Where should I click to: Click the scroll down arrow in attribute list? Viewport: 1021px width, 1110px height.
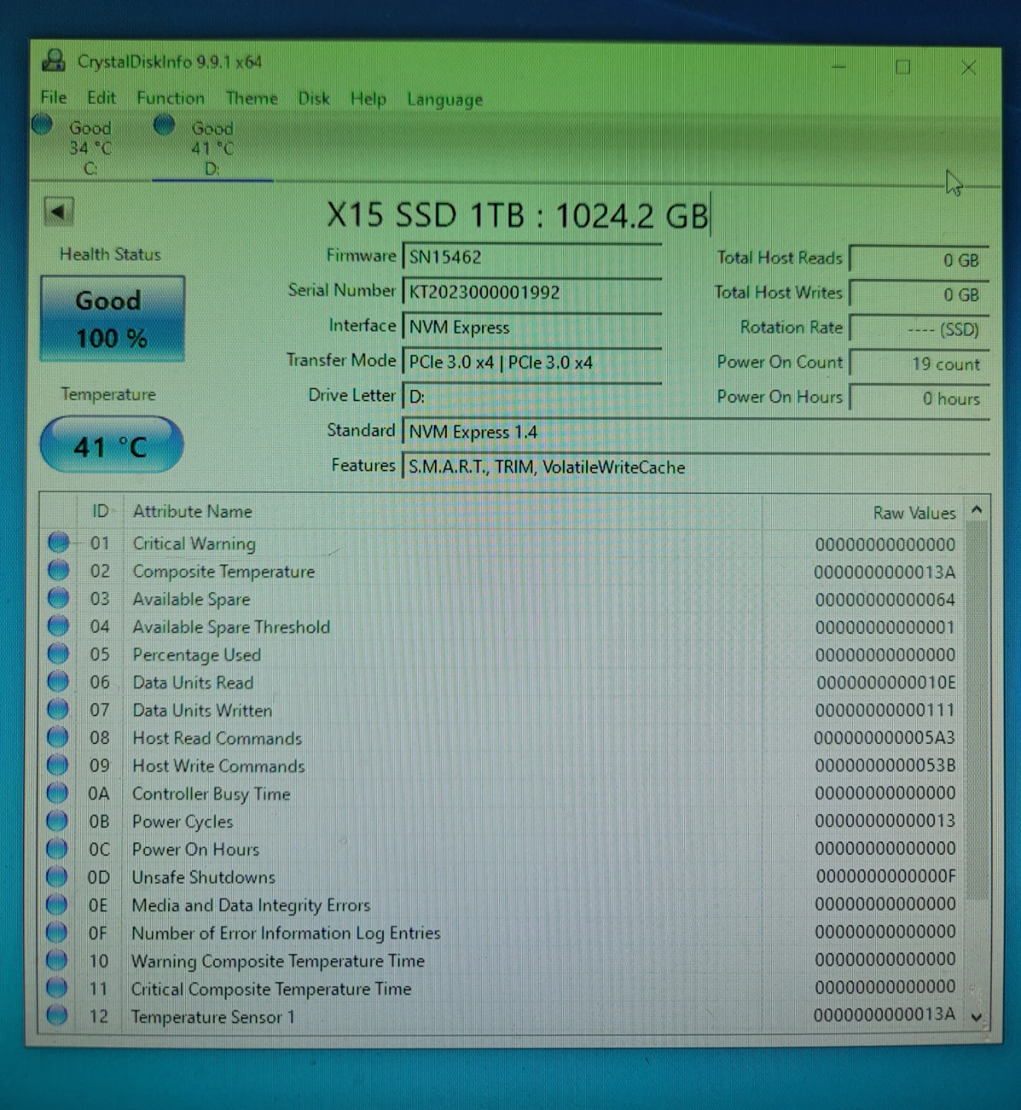976,1017
